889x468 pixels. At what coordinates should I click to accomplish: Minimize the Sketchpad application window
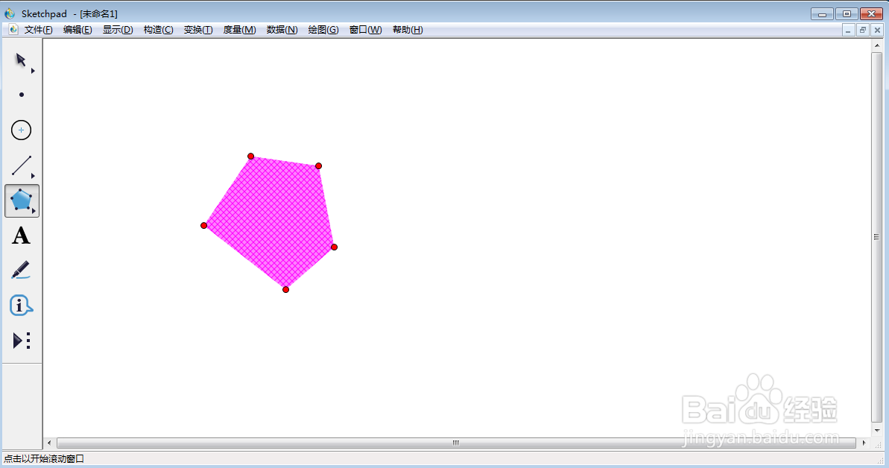[x=822, y=13]
